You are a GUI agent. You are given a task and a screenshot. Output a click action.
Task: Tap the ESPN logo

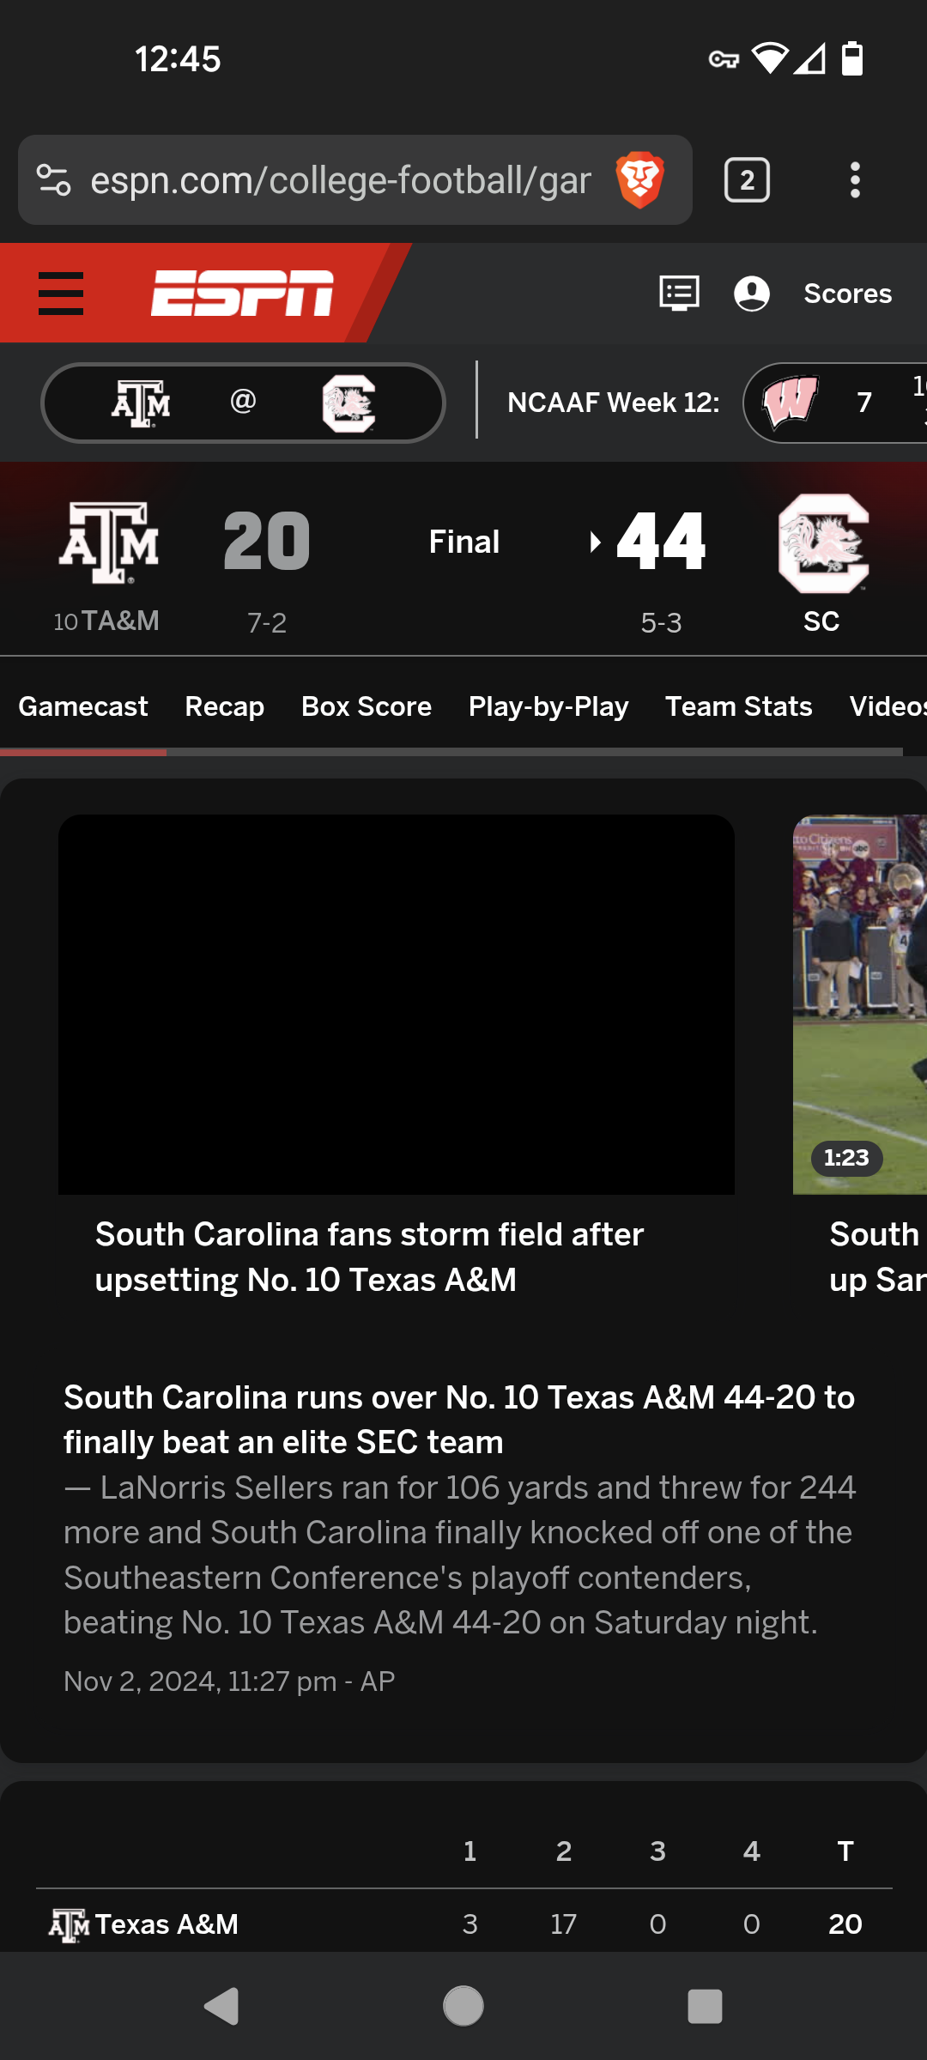tap(242, 294)
